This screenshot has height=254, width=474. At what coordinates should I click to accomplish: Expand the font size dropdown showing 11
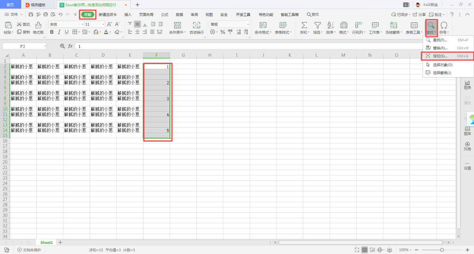point(103,24)
